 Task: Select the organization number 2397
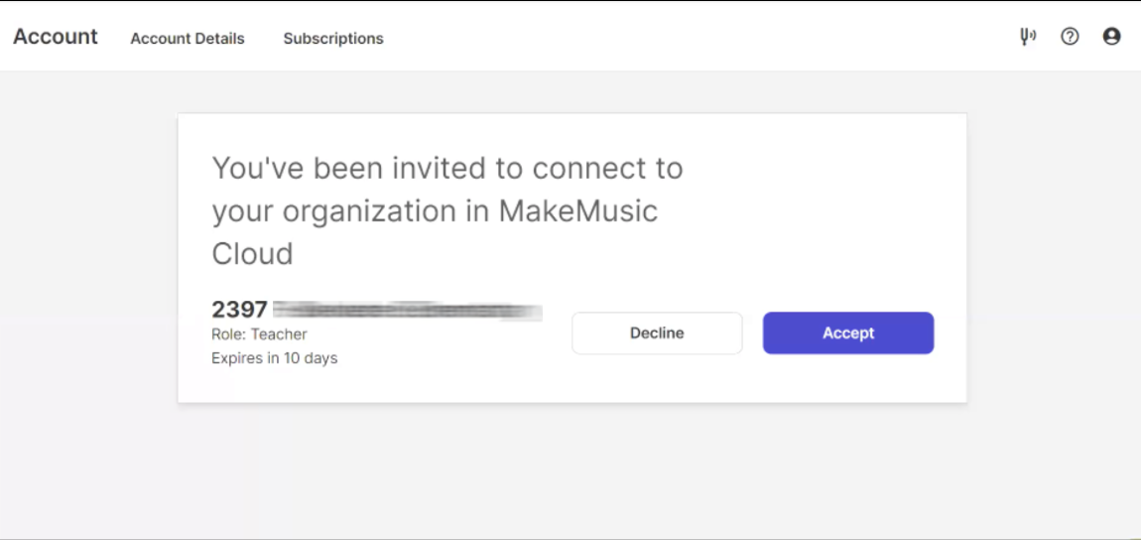(x=239, y=310)
